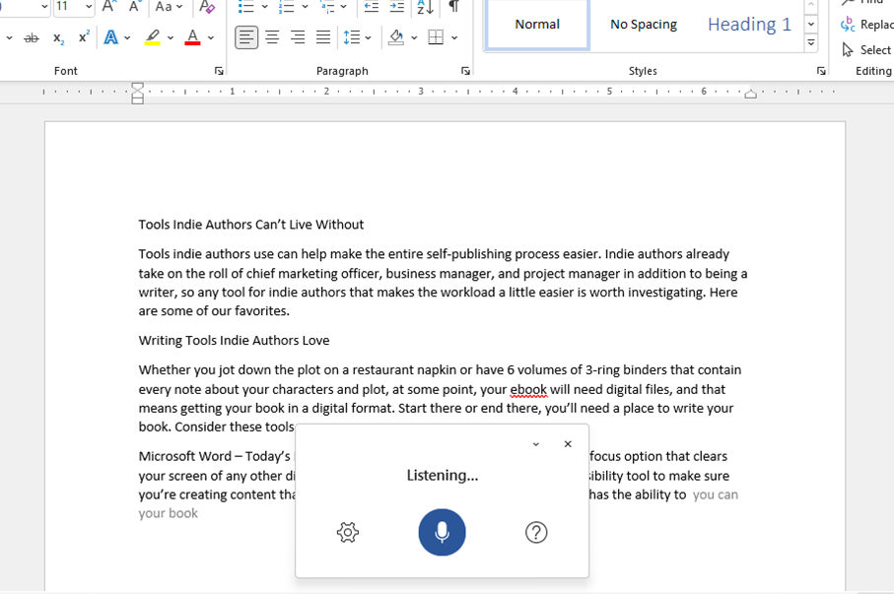Click misspelled word ebook
This screenshot has width=894, height=594.
[528, 389]
